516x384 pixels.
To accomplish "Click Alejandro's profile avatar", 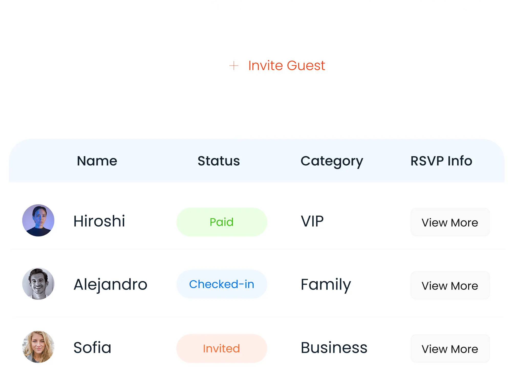I will 38,284.
